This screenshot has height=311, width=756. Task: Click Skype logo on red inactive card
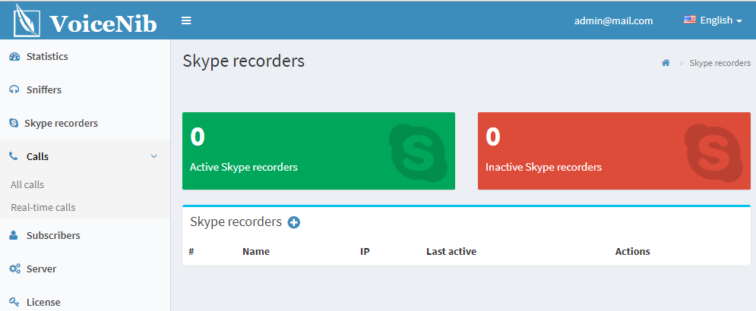(x=714, y=152)
